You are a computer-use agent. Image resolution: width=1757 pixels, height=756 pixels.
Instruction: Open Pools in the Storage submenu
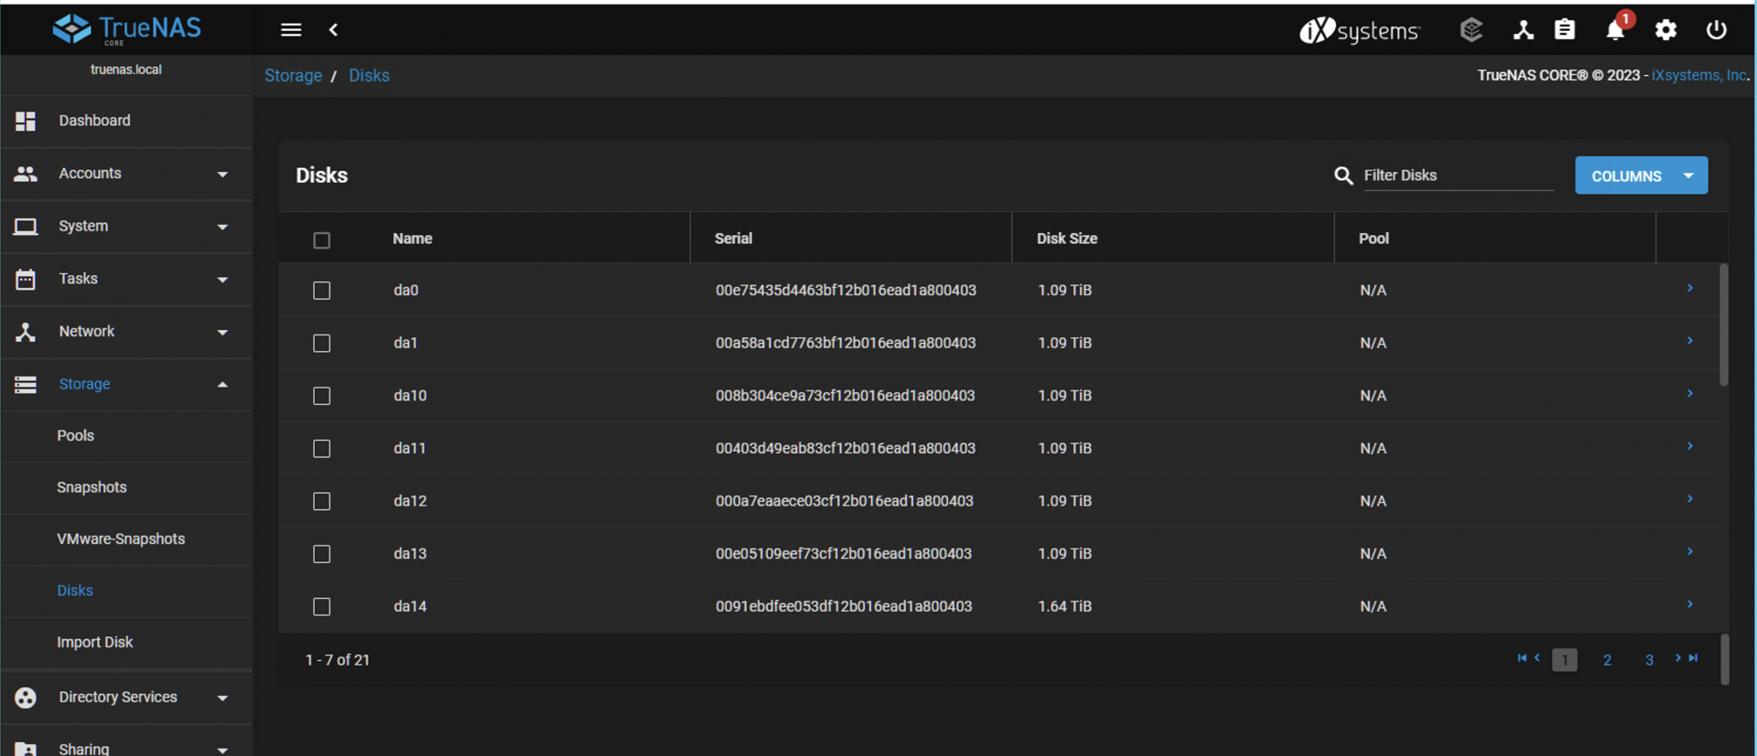76,436
